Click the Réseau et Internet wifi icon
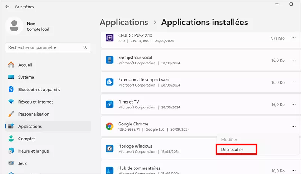This screenshot has width=301, height=174. pos(11,102)
